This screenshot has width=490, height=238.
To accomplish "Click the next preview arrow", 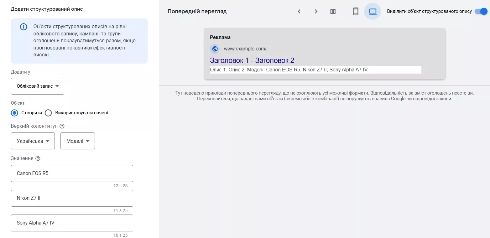I will pos(316,11).
